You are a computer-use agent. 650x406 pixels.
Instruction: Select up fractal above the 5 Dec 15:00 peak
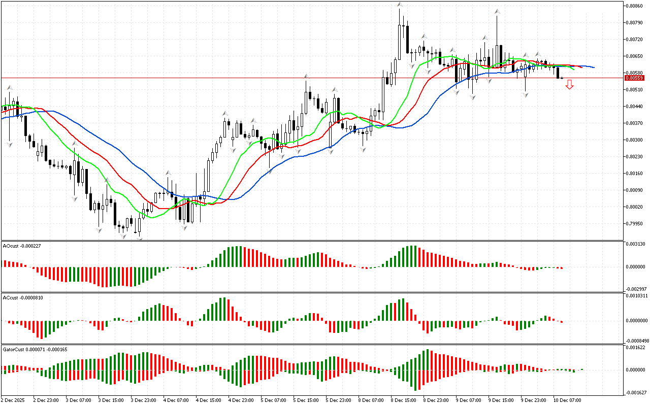pyautogui.click(x=307, y=77)
